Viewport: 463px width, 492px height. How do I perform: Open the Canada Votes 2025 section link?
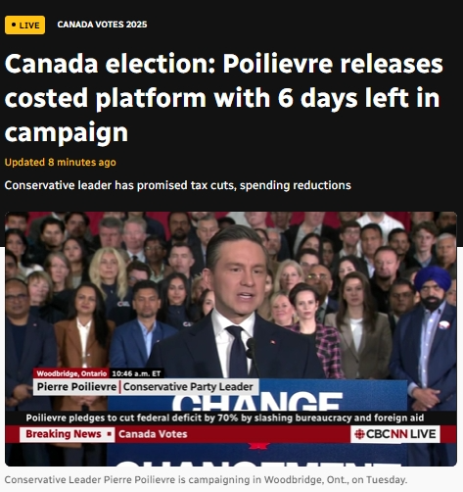click(x=102, y=25)
